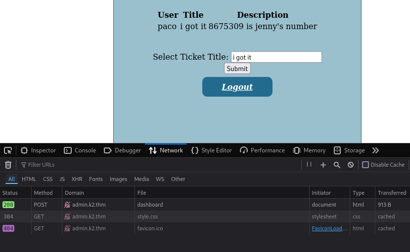
Task: Open the Style Editor tab
Action: [x=212, y=150]
